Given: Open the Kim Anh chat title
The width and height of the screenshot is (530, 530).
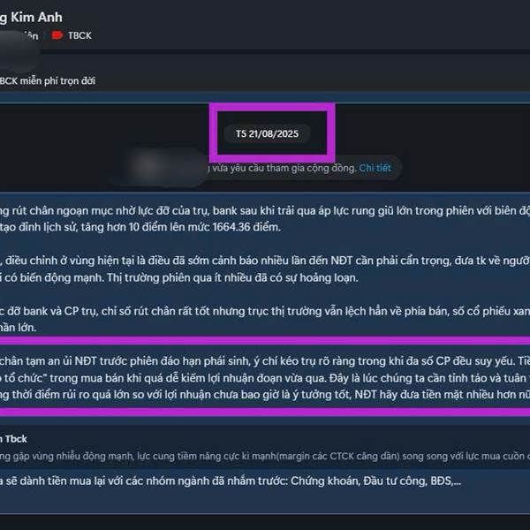Looking at the screenshot, I should tap(31, 18).
